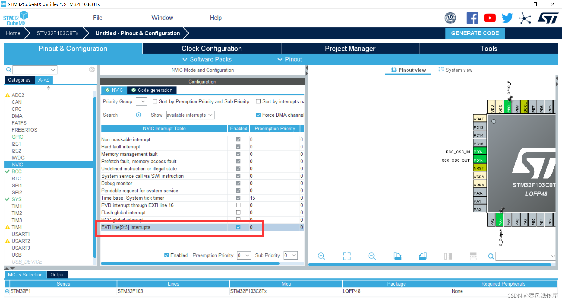Viewport: 562px width, 301px height.
Task: Click the horizontal split layout icon
Action: click(473, 256)
